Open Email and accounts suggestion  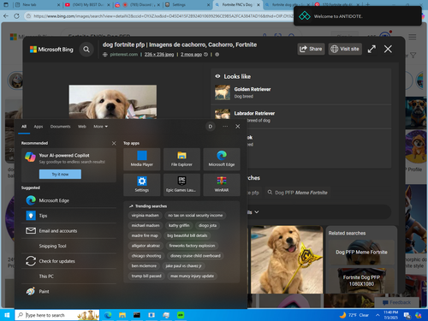tap(68, 231)
